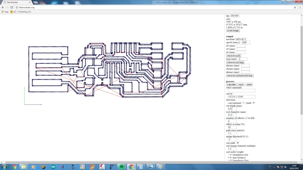Screen dimensions: 303x170
Task: Open the treasure chest app in the taskbar
Action: pos(92,167)
